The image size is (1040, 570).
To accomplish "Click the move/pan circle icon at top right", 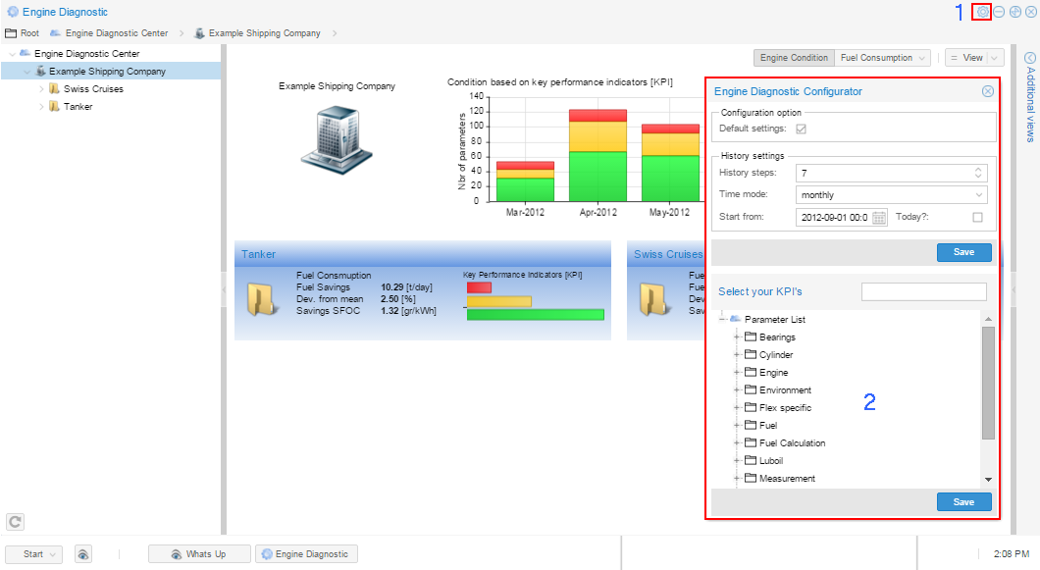I will pos(1014,12).
